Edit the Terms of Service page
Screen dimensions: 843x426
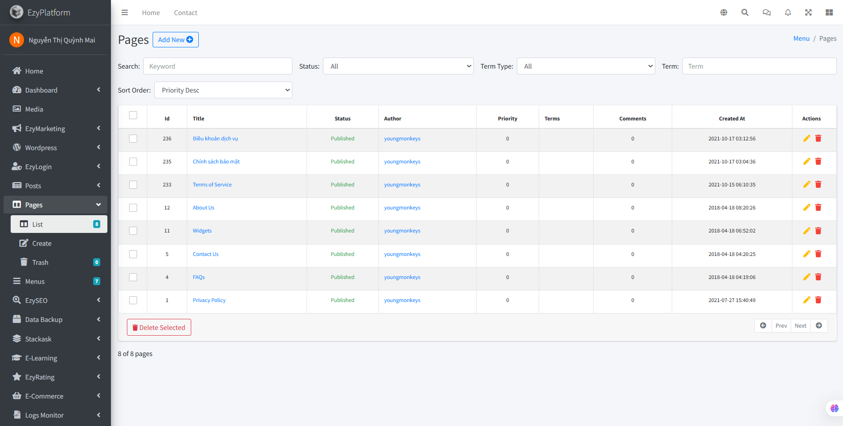pyautogui.click(x=807, y=185)
